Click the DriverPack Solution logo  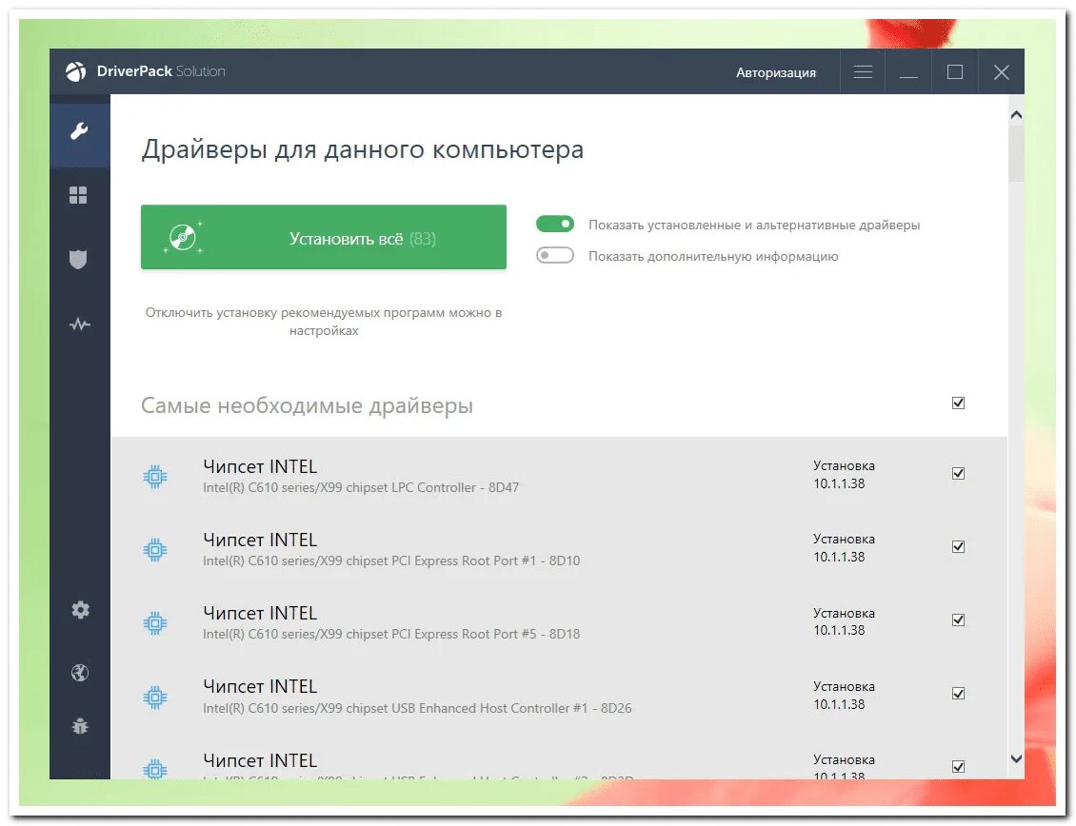tap(146, 71)
